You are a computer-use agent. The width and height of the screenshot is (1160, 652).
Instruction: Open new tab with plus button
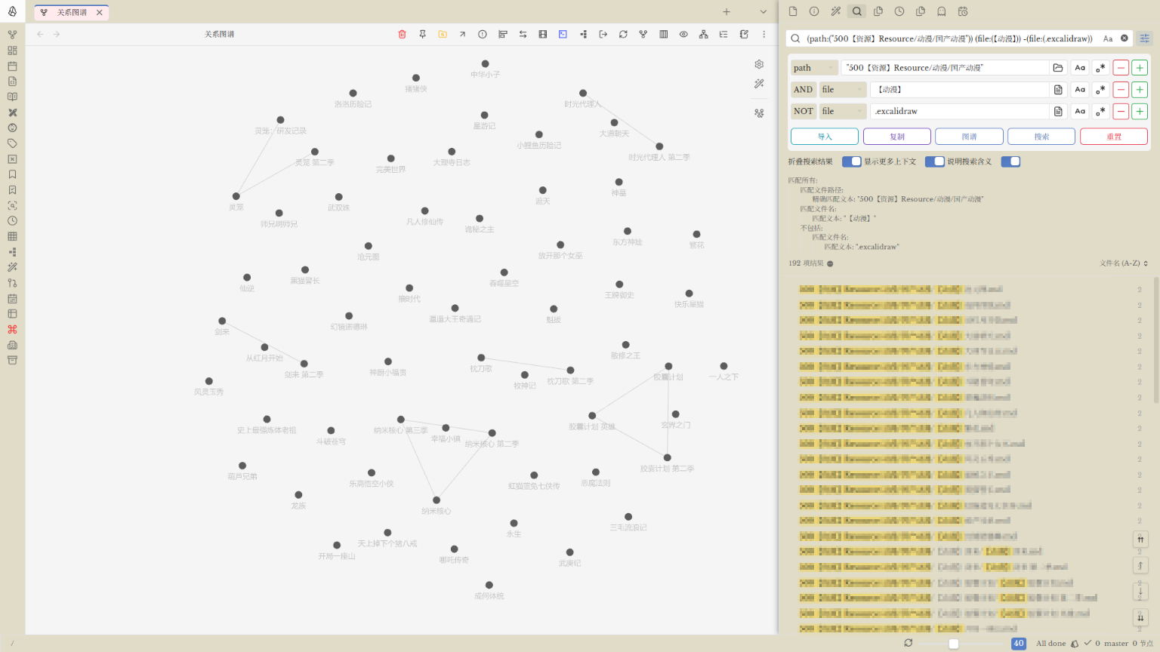(x=727, y=12)
